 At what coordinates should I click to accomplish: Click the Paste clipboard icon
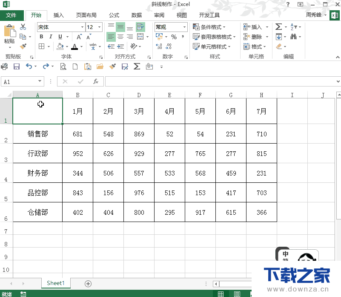(x=9, y=31)
